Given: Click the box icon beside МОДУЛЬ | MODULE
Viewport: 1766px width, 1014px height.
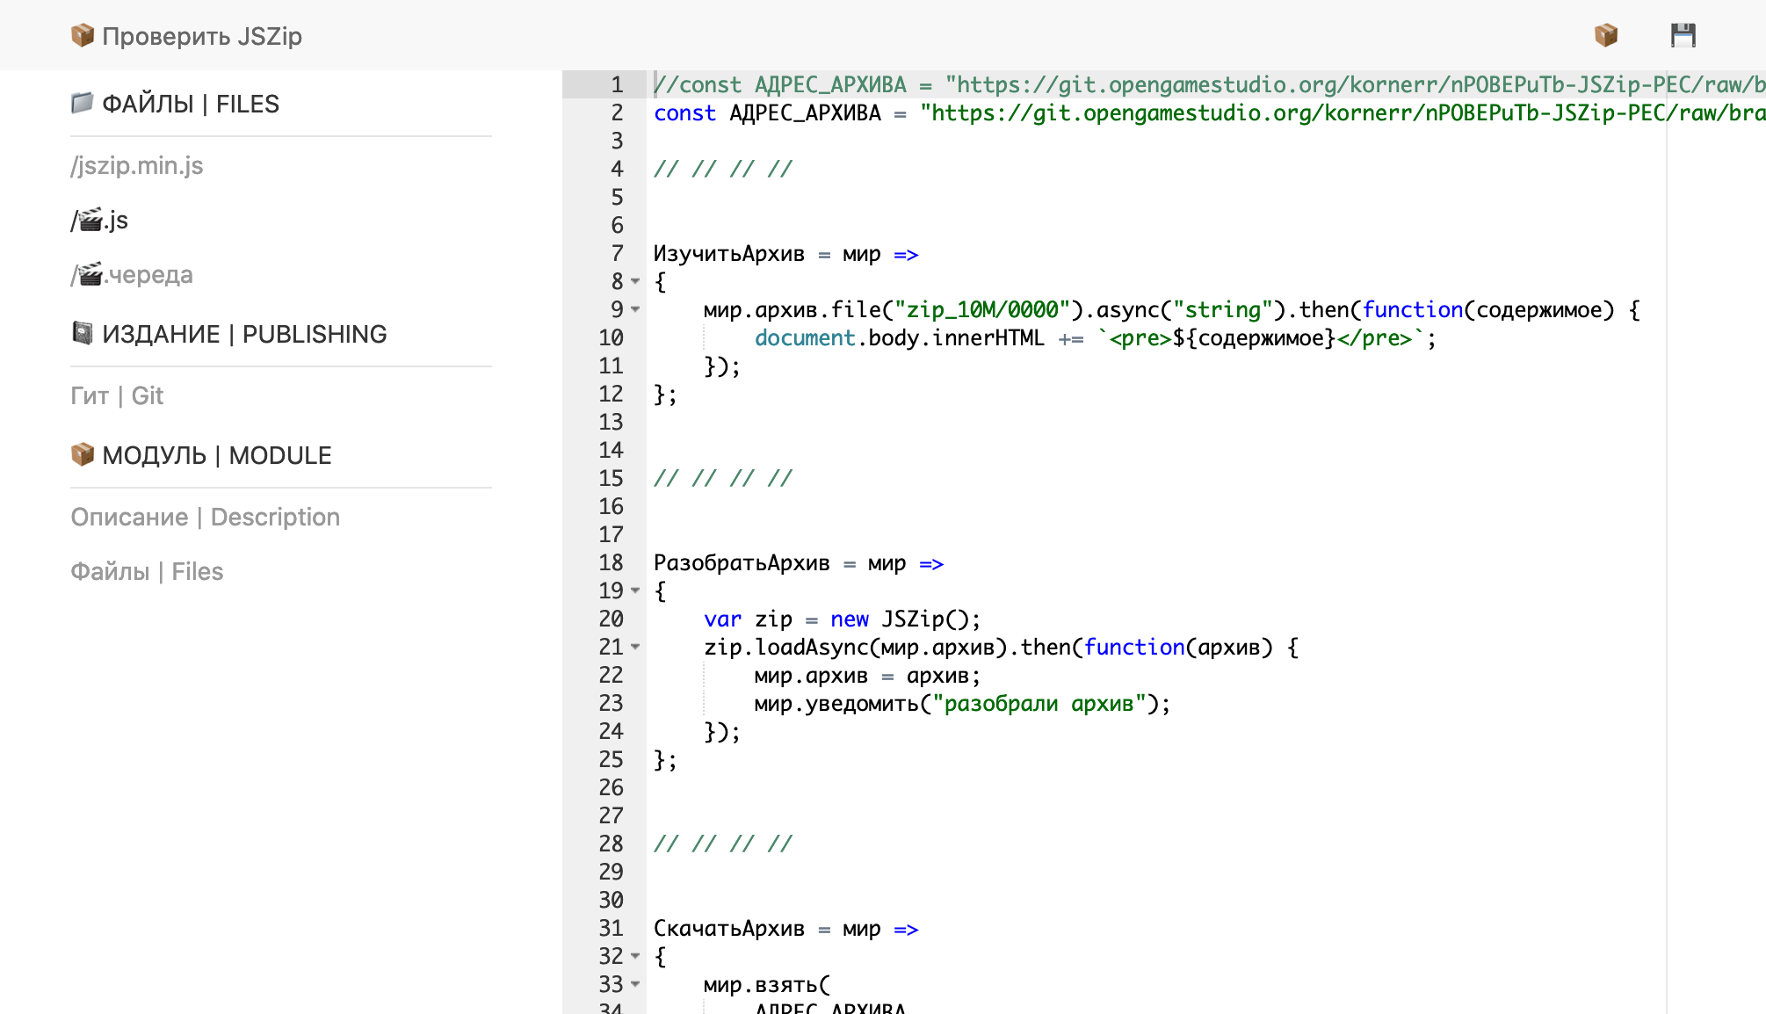Looking at the screenshot, I should pos(82,454).
